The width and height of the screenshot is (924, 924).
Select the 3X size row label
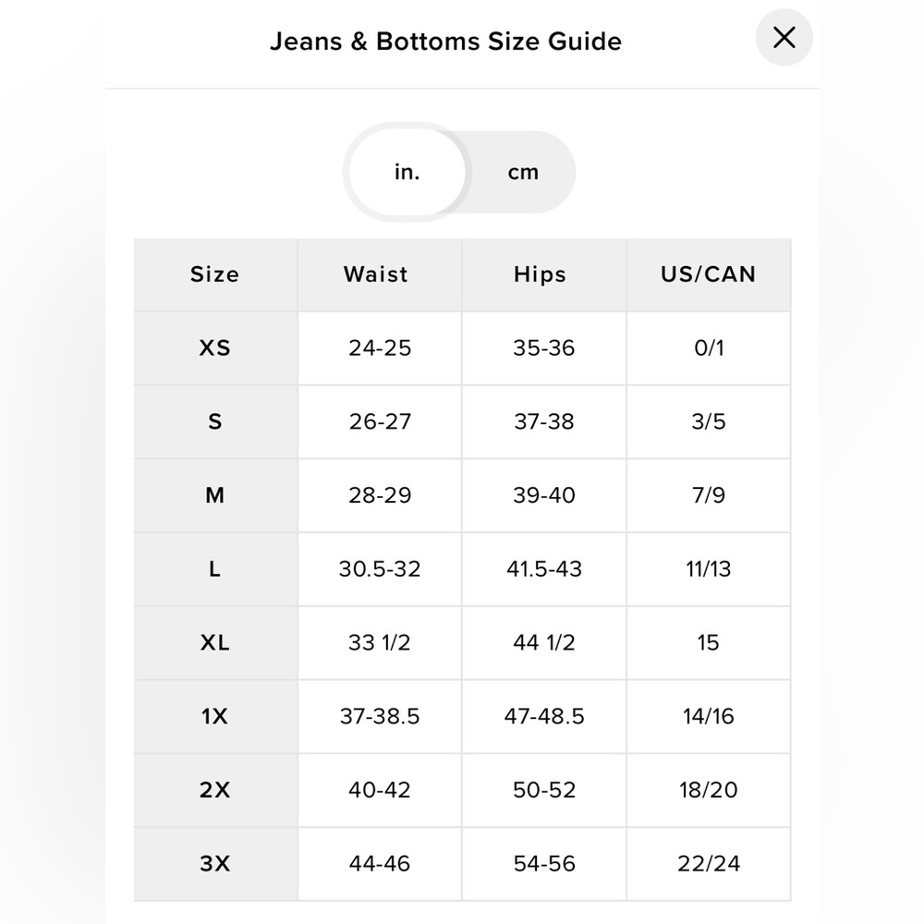click(x=215, y=864)
